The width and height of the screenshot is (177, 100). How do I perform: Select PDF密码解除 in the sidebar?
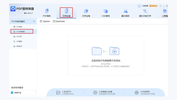click(x=23, y=32)
